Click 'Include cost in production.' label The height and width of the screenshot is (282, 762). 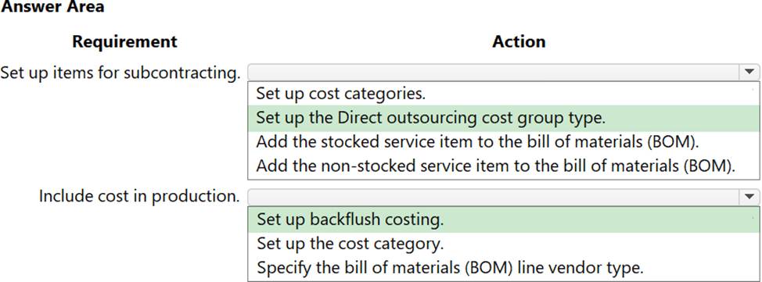139,196
